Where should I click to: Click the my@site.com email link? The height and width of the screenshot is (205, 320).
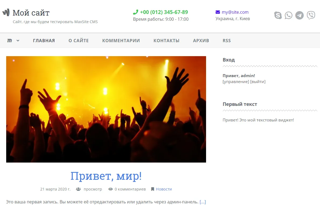tap(235, 12)
